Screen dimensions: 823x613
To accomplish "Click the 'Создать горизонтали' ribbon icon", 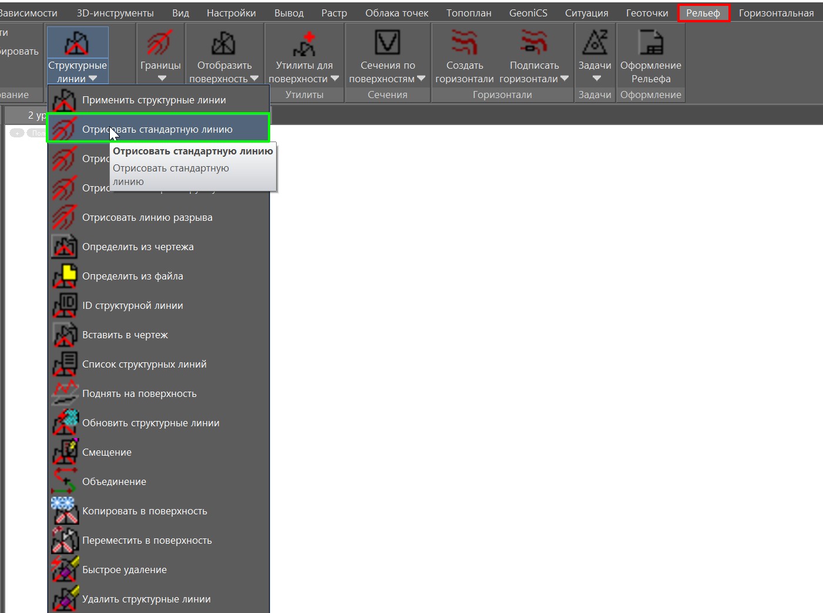I will [x=464, y=43].
